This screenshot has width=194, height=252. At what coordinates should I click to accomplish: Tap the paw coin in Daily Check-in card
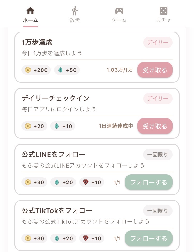point(28,126)
